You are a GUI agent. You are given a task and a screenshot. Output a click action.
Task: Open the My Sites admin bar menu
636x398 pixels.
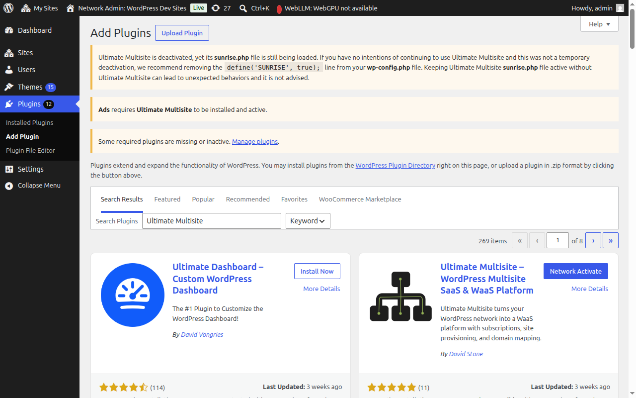click(39, 8)
